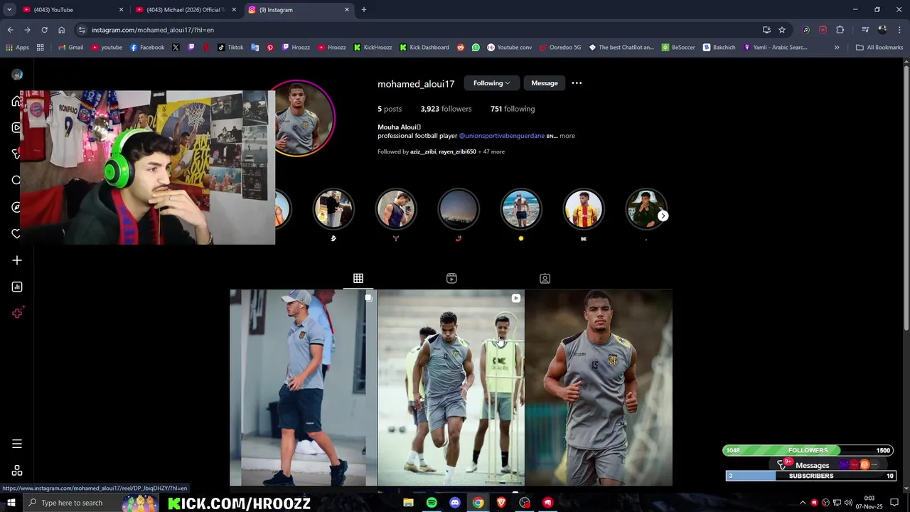The width and height of the screenshot is (910, 512).
Task: Open the @unionsportivebenguerdane link
Action: pos(502,136)
